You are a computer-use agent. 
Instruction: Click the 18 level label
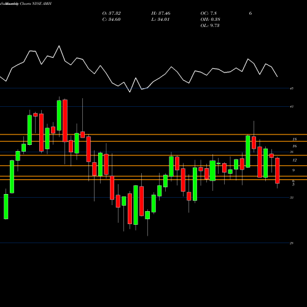(295, 139)
